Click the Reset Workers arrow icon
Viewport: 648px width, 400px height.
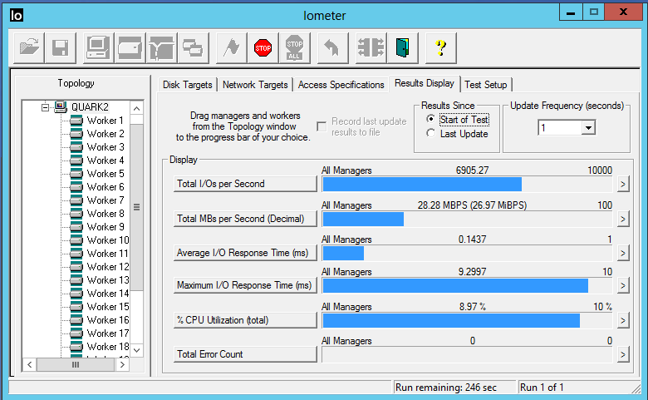click(x=332, y=48)
